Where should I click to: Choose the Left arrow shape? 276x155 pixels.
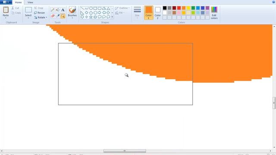click(104, 12)
